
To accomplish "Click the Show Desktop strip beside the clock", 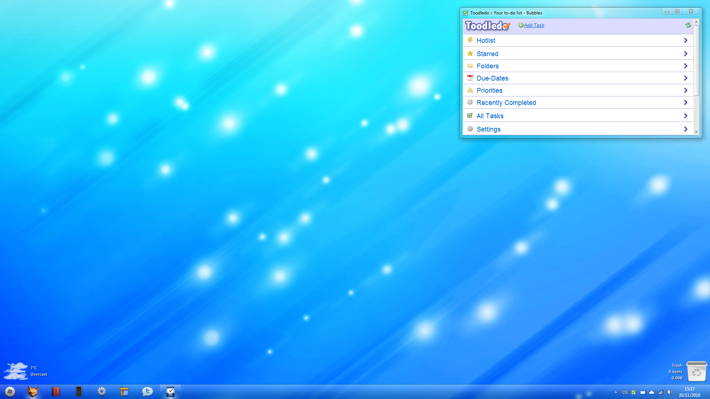I will (707, 392).
